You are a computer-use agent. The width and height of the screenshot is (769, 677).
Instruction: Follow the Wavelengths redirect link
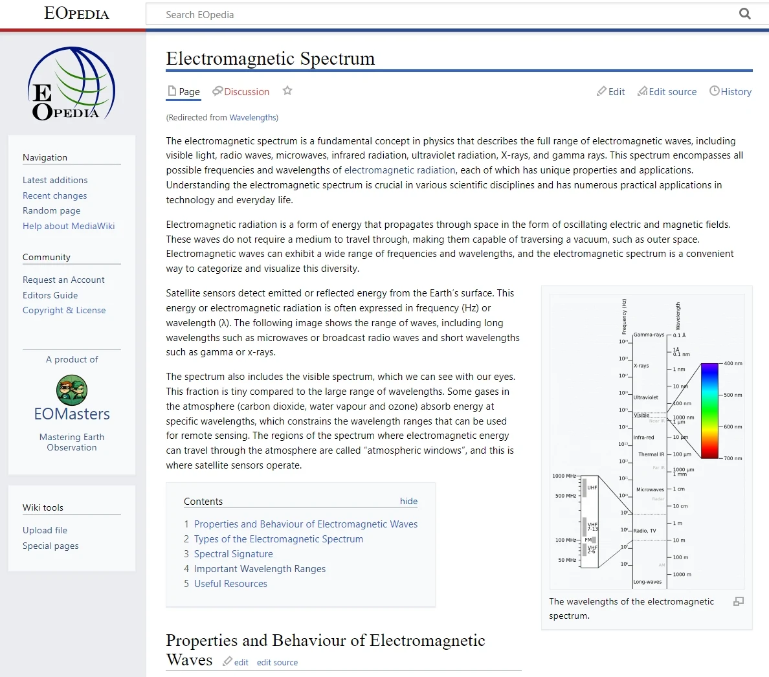pos(252,118)
